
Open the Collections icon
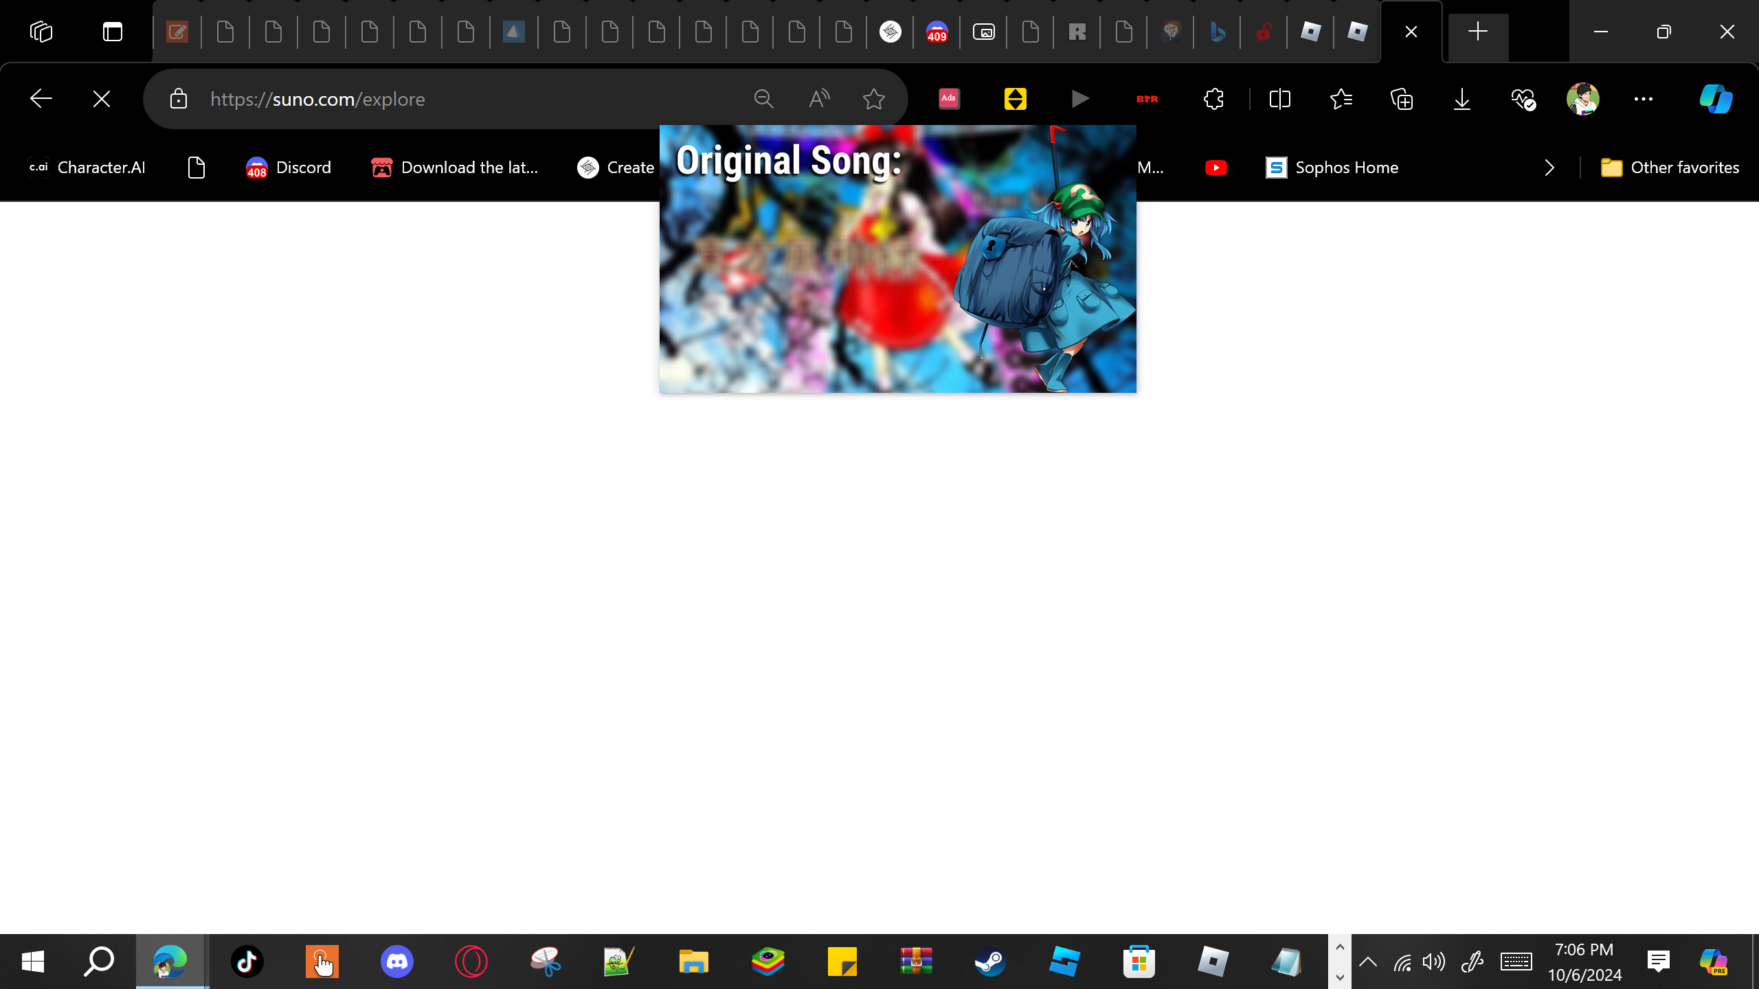point(1401,99)
